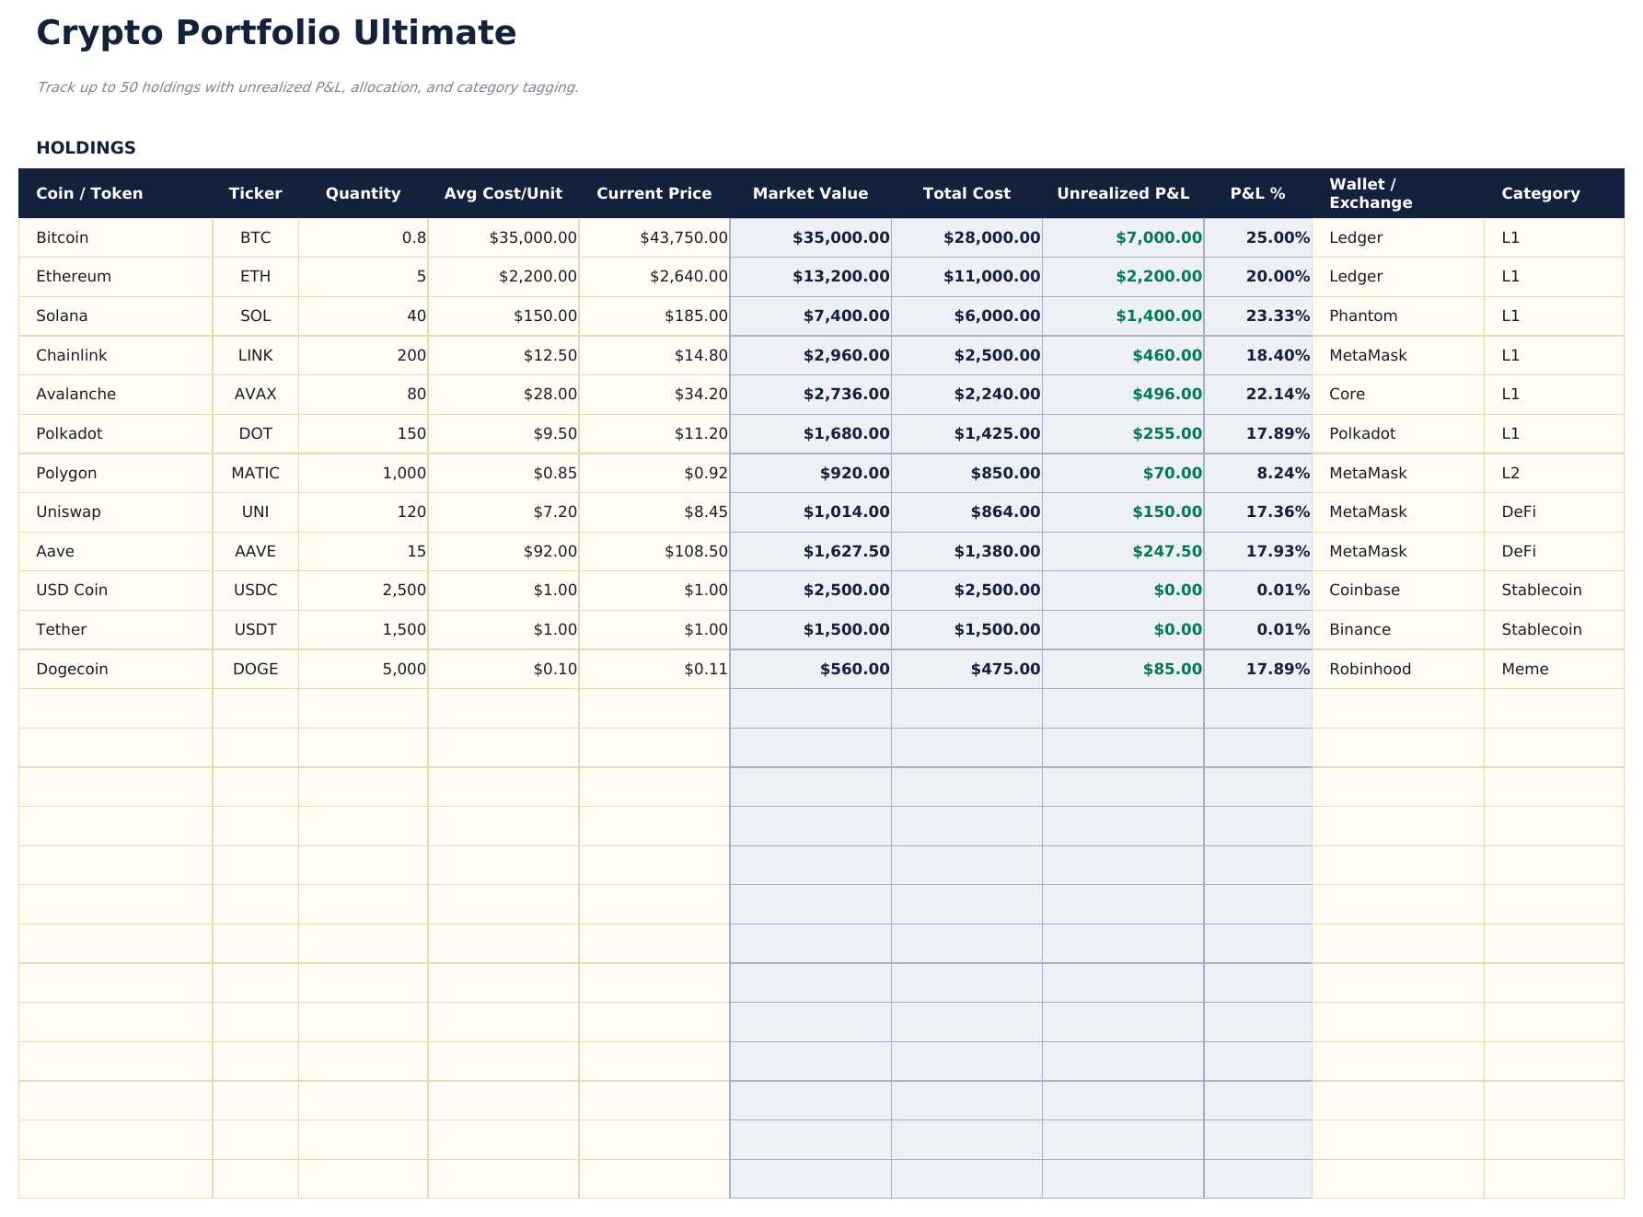This screenshot has height=1217, width=1643.
Task: Click the HOLDINGS section label
Action: [x=86, y=147]
